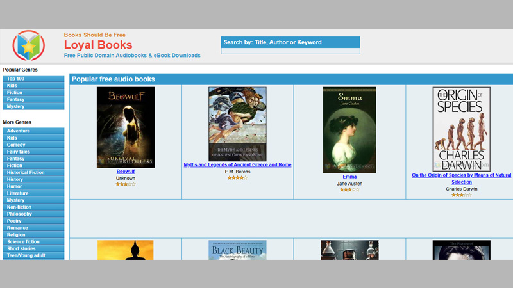
Task: Browse the Non-fiction genre
Action: point(34,207)
